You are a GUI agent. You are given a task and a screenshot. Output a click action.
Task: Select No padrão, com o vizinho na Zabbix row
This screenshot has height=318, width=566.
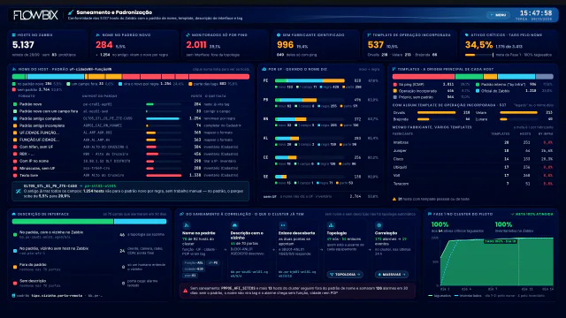pos(89,235)
